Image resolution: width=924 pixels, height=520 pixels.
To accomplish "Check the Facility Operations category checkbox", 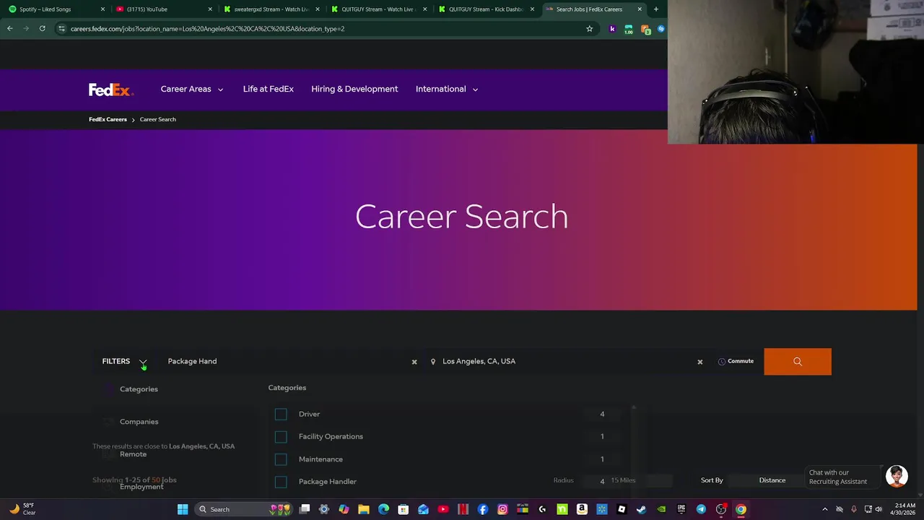I will coord(281,436).
